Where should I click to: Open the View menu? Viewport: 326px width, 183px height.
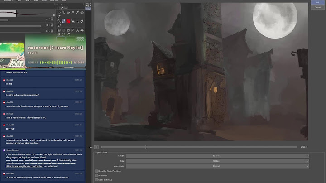(x=36, y=1)
